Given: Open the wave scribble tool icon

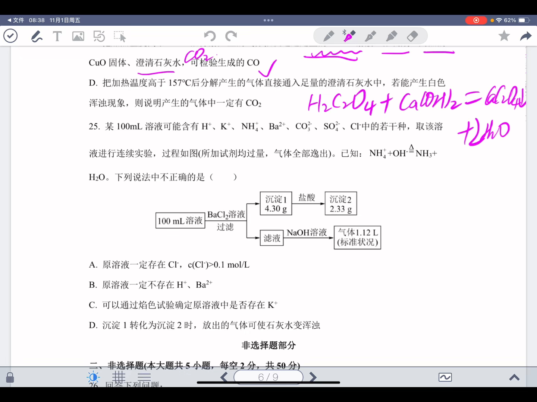Looking at the screenshot, I should point(445,377).
